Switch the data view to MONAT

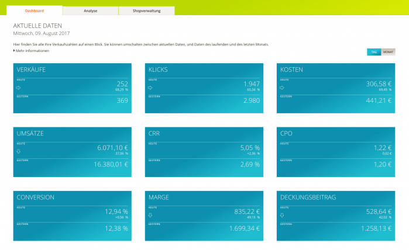pyautogui.click(x=388, y=52)
